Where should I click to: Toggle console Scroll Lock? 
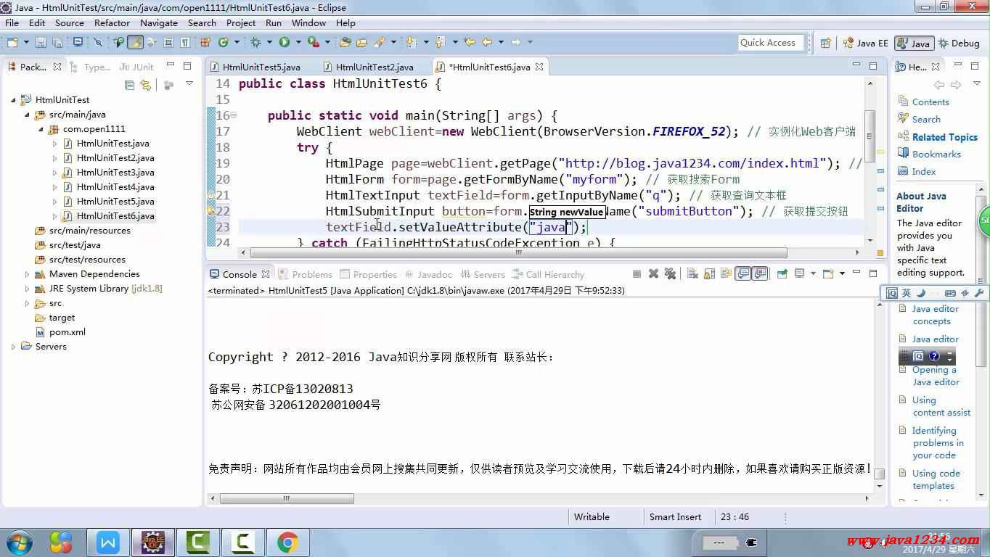pos(709,274)
